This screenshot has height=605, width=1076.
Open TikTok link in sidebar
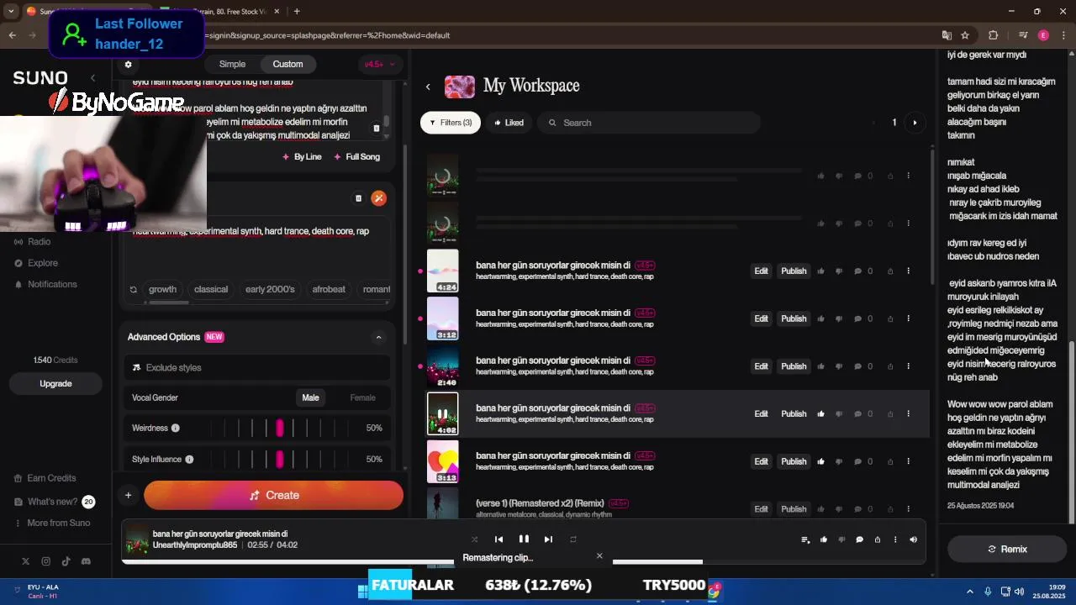[66, 561]
